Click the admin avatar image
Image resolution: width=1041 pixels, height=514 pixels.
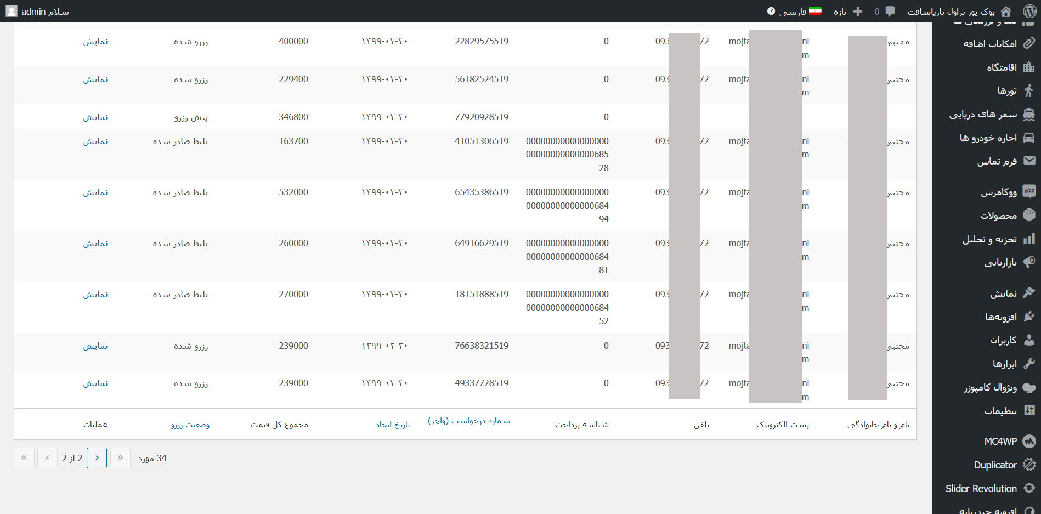coord(11,11)
